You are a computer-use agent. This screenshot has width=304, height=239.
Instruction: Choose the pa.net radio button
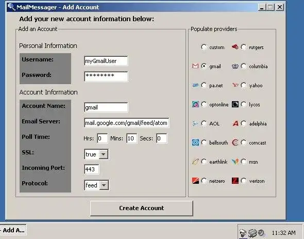(x=204, y=85)
